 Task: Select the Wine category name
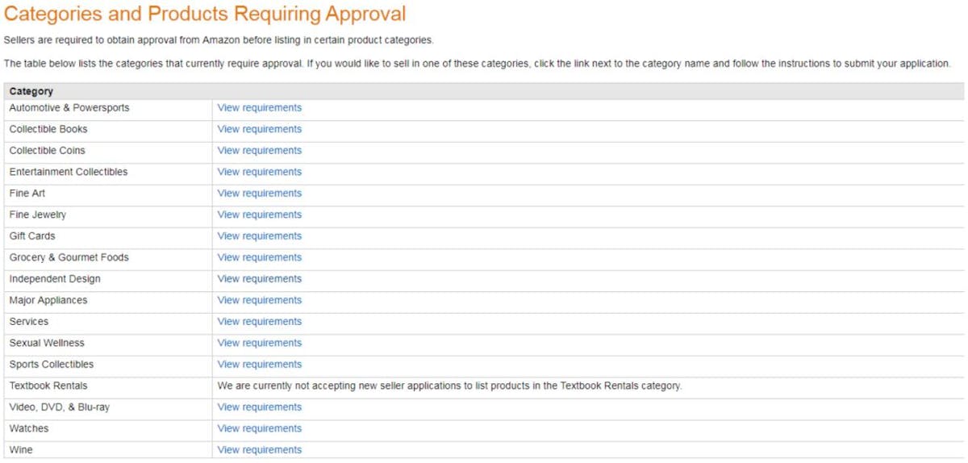(21, 449)
